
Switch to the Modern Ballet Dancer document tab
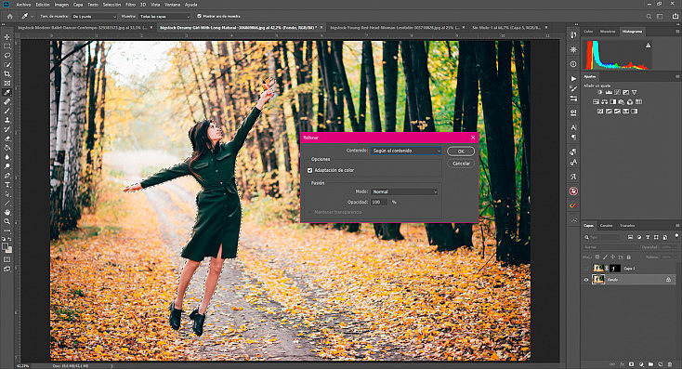point(83,27)
